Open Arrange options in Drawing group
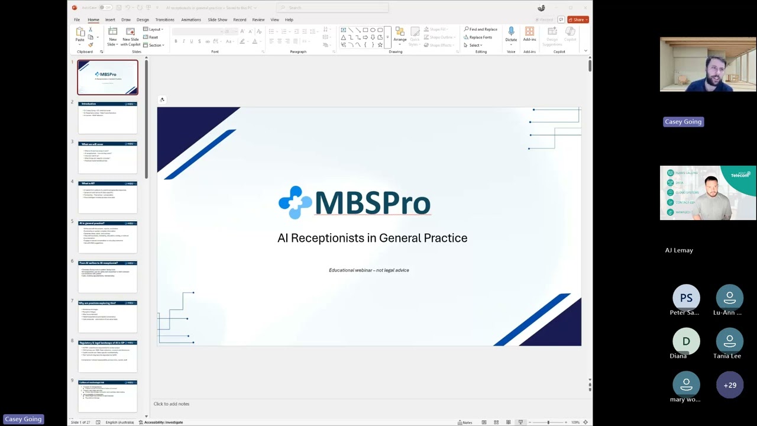This screenshot has height=426, width=757. (x=400, y=35)
